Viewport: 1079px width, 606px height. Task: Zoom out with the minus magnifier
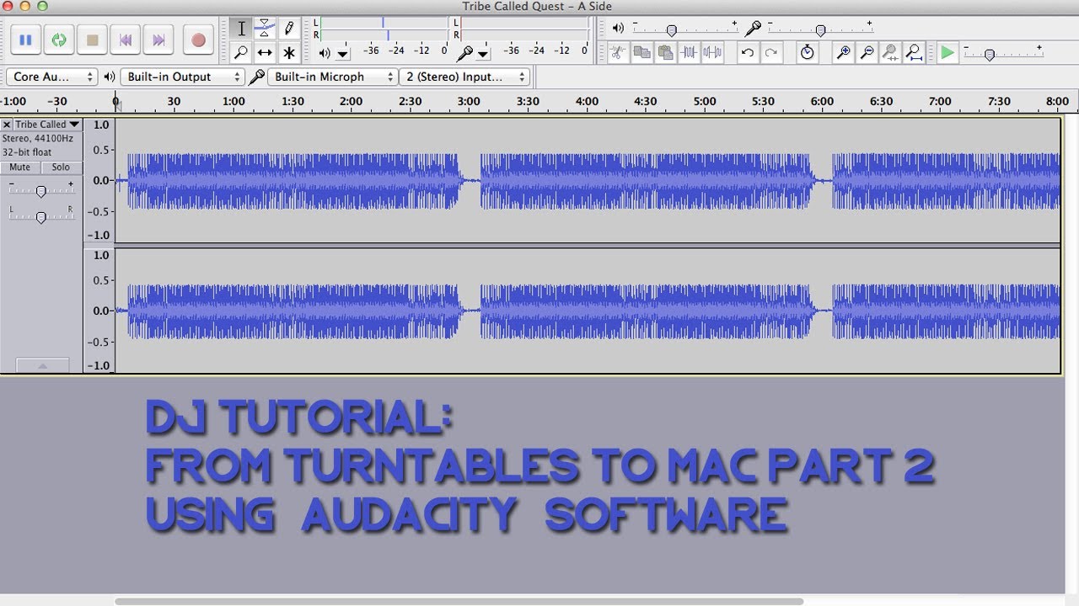867,52
